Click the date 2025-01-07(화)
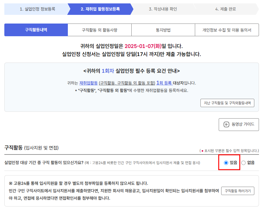This screenshot has height=213, width=263. 143,46
